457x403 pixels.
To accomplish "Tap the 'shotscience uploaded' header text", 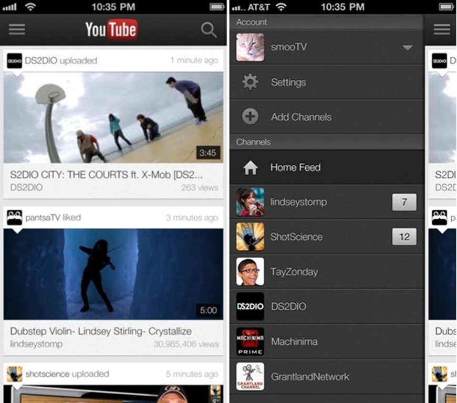I will (x=67, y=374).
